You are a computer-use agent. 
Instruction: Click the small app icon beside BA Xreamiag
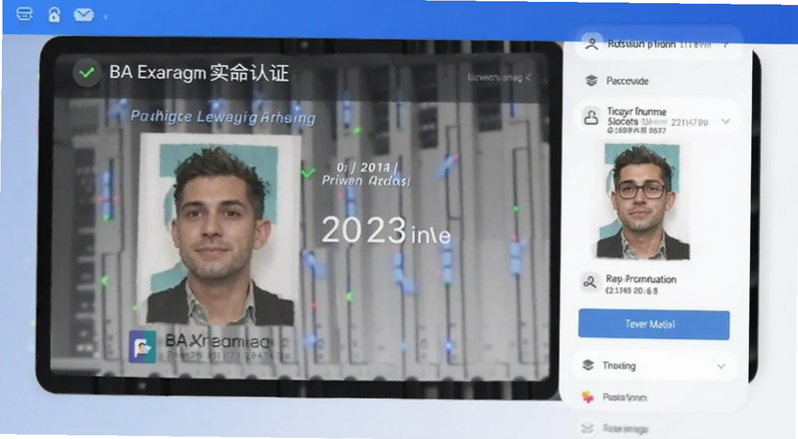point(142,346)
